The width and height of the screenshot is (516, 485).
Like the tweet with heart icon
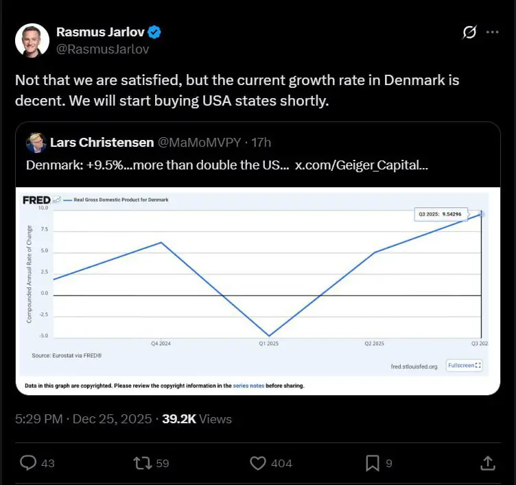click(x=258, y=463)
